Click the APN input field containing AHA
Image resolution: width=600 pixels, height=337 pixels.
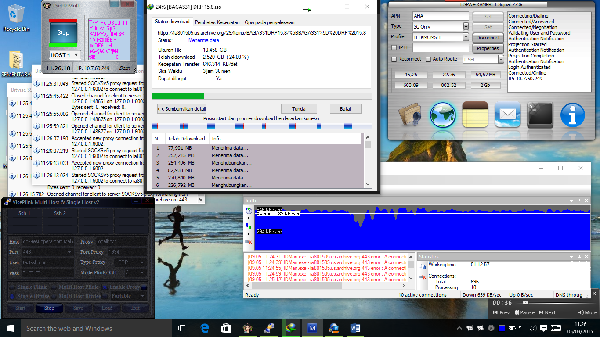pos(441,16)
